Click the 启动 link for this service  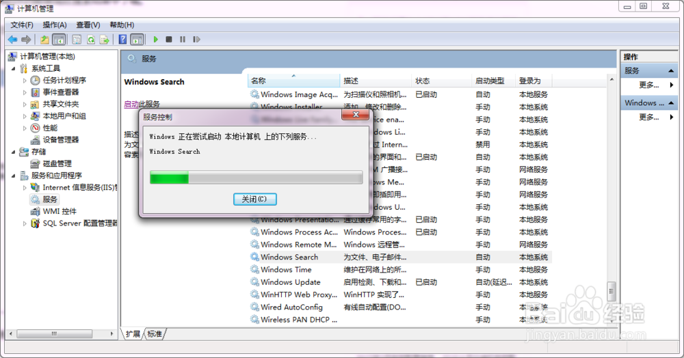131,104
